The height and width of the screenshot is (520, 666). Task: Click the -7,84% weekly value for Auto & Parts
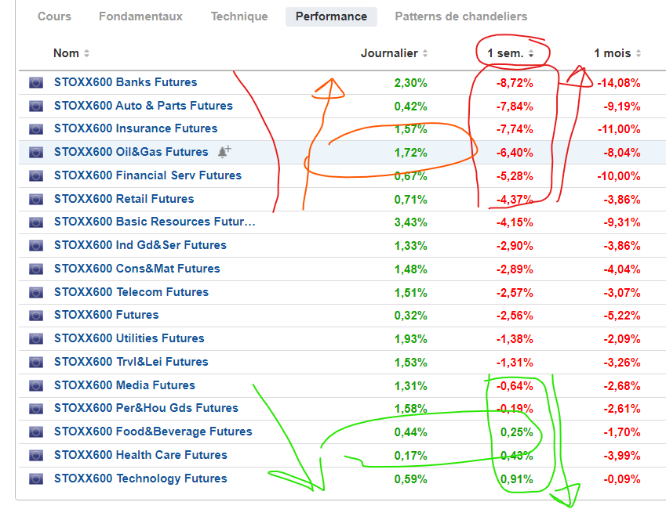[515, 106]
